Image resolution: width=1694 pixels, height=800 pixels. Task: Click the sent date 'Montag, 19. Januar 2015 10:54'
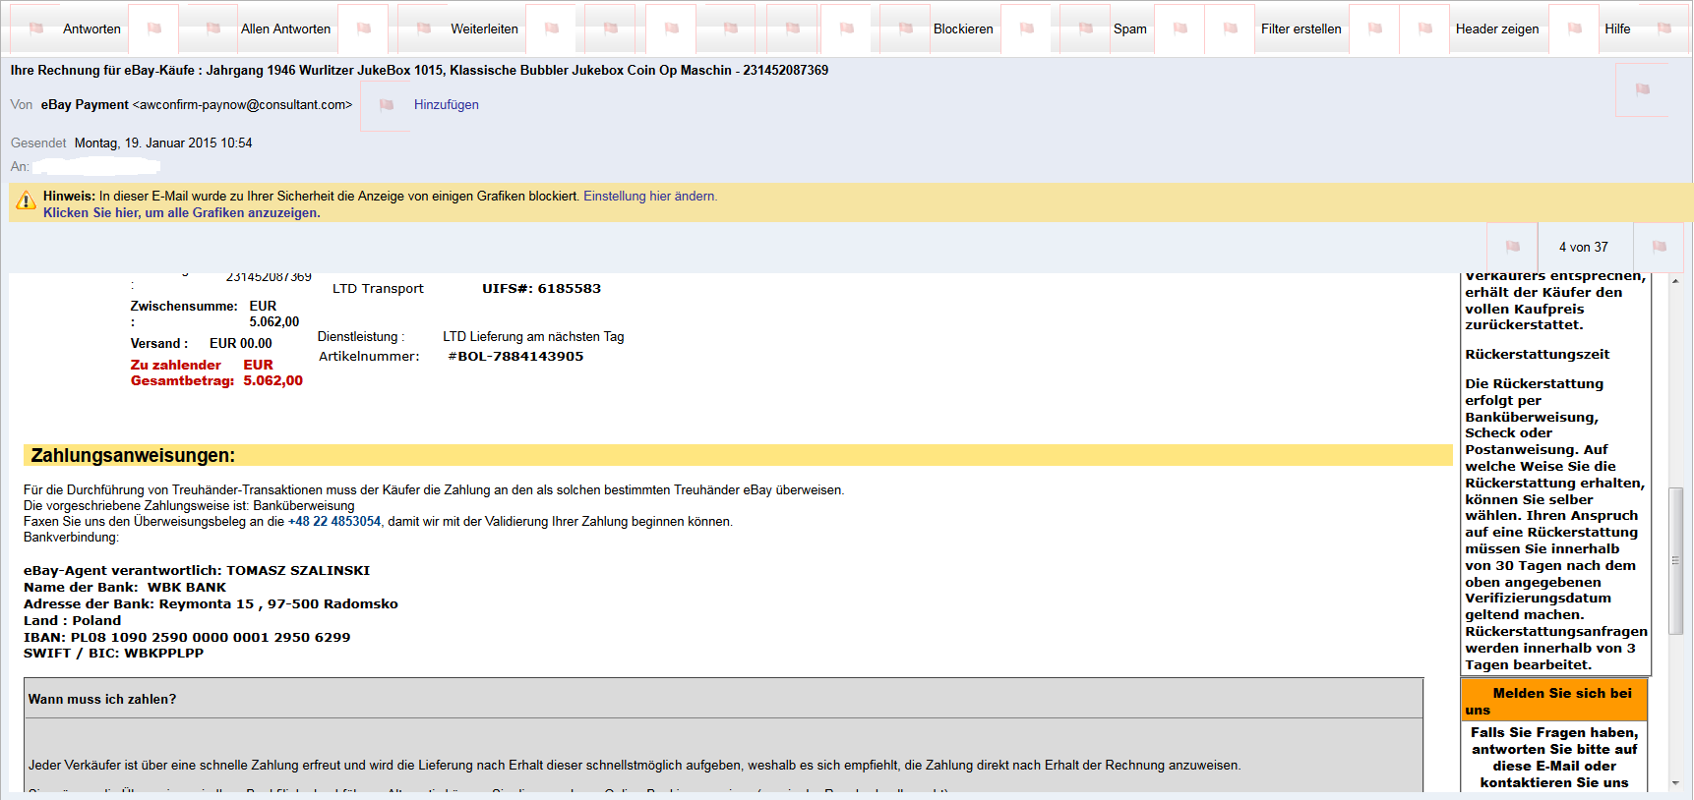[x=163, y=143]
